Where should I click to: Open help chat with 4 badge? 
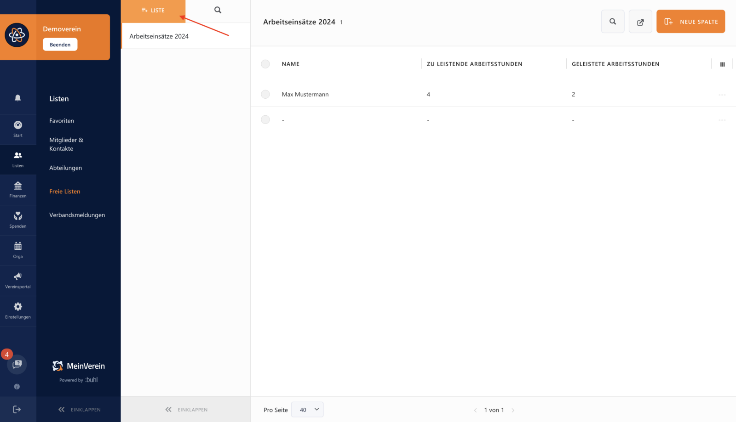click(x=17, y=364)
